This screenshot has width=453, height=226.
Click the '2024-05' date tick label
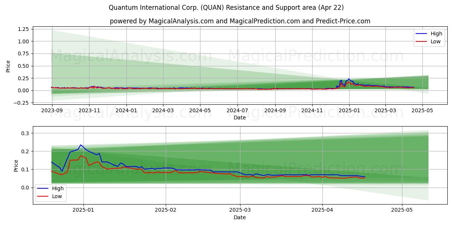(x=200, y=110)
